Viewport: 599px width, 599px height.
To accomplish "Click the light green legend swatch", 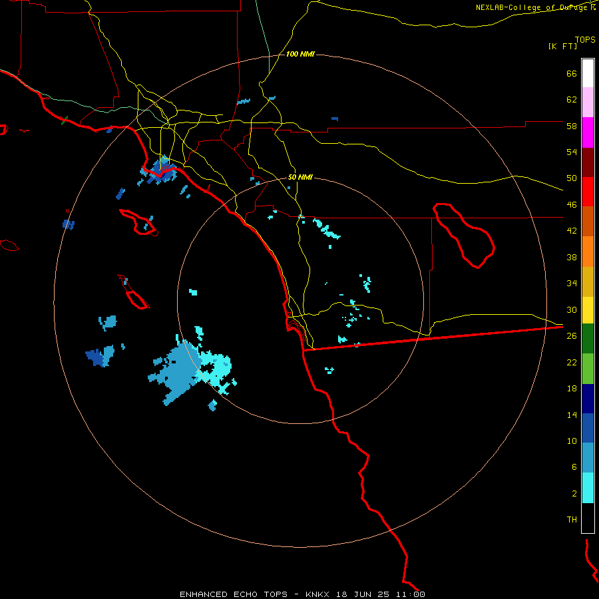I will click(588, 369).
